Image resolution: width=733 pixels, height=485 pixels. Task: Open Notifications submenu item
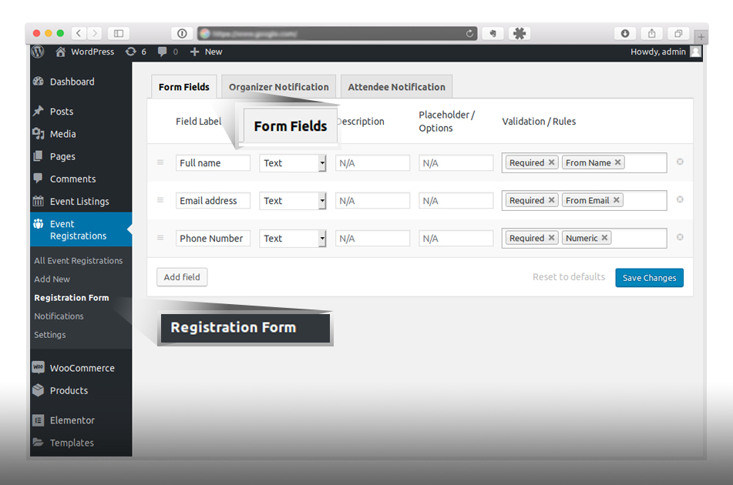click(x=59, y=316)
